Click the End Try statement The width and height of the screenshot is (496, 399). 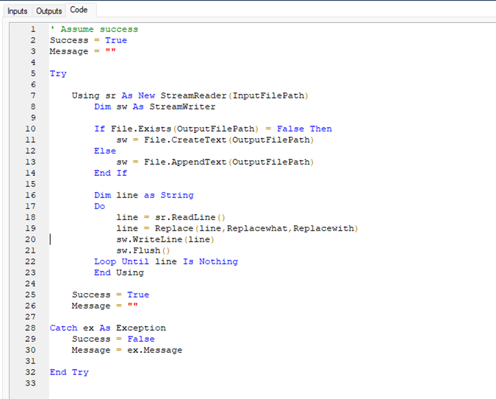(x=69, y=372)
